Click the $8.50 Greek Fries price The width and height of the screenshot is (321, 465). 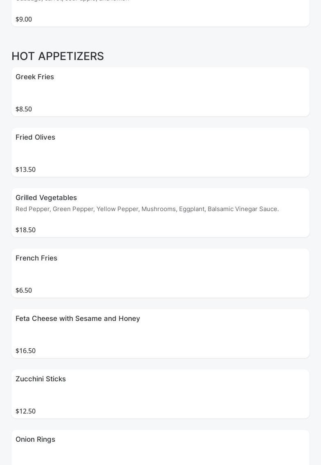click(x=24, y=109)
